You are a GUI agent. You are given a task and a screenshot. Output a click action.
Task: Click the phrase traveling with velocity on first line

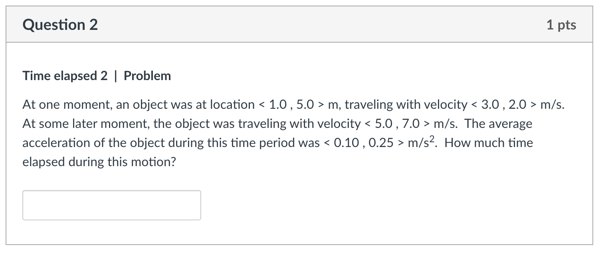406,105
